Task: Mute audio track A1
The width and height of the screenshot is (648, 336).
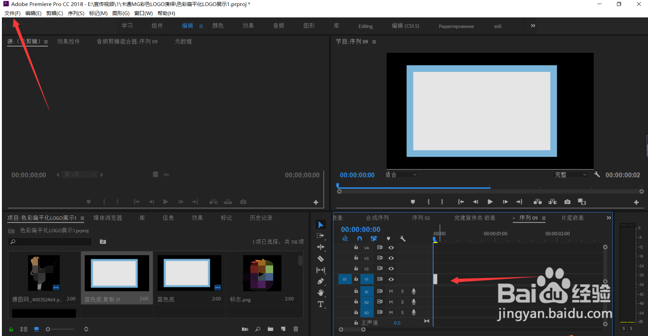Action: point(391,291)
